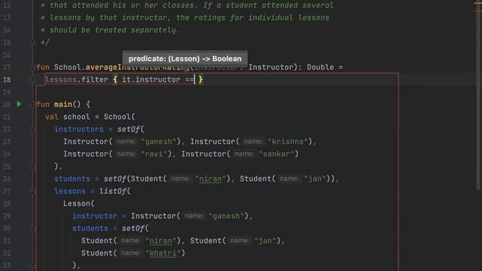
Task: Click the word lessons on line 18
Action: coord(61,80)
